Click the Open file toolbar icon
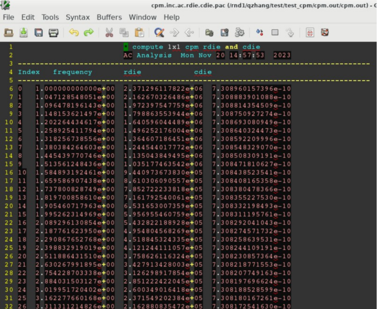 [9, 32]
